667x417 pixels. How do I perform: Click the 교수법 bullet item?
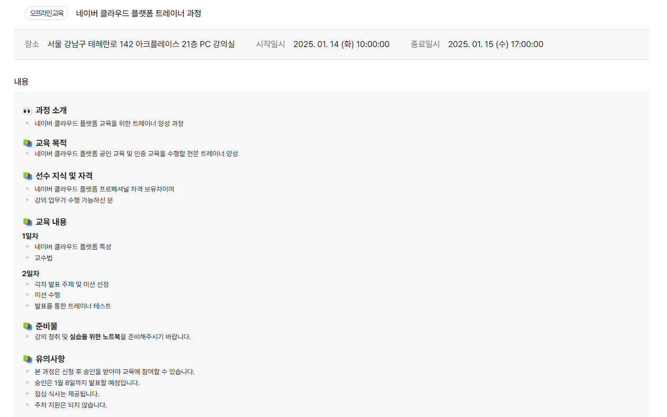click(44, 258)
